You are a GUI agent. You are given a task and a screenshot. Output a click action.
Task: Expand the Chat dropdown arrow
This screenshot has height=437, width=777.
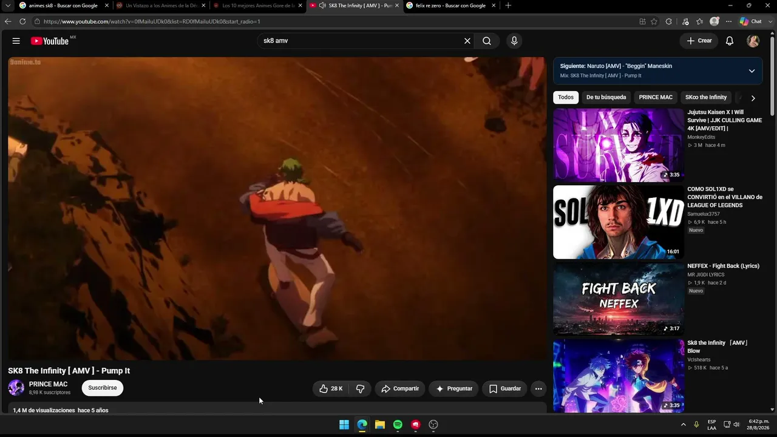coord(770,21)
